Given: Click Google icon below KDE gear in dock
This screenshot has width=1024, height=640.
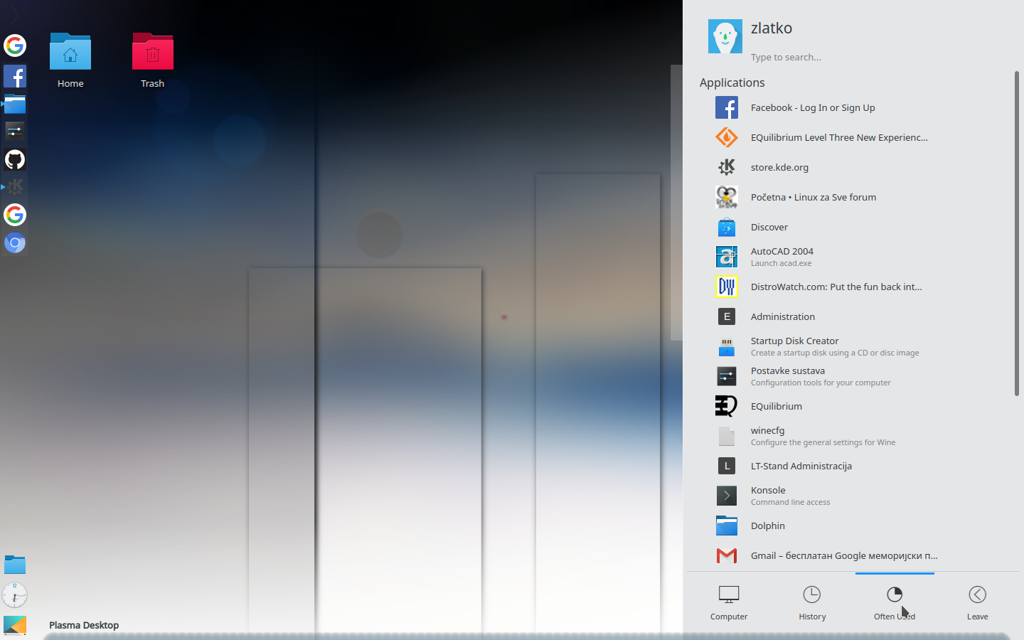Looking at the screenshot, I should click(15, 215).
